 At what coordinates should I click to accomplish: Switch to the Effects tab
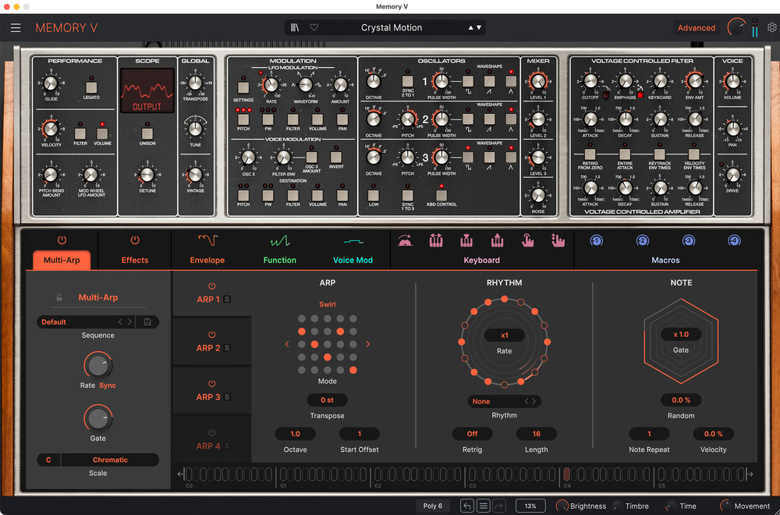pos(135,261)
